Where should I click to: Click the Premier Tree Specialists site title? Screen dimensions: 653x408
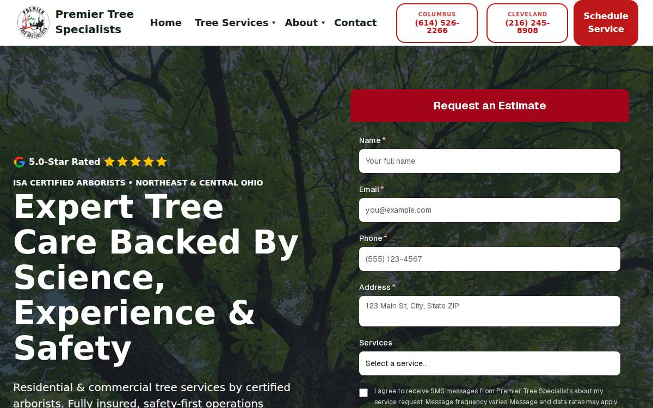(95, 22)
